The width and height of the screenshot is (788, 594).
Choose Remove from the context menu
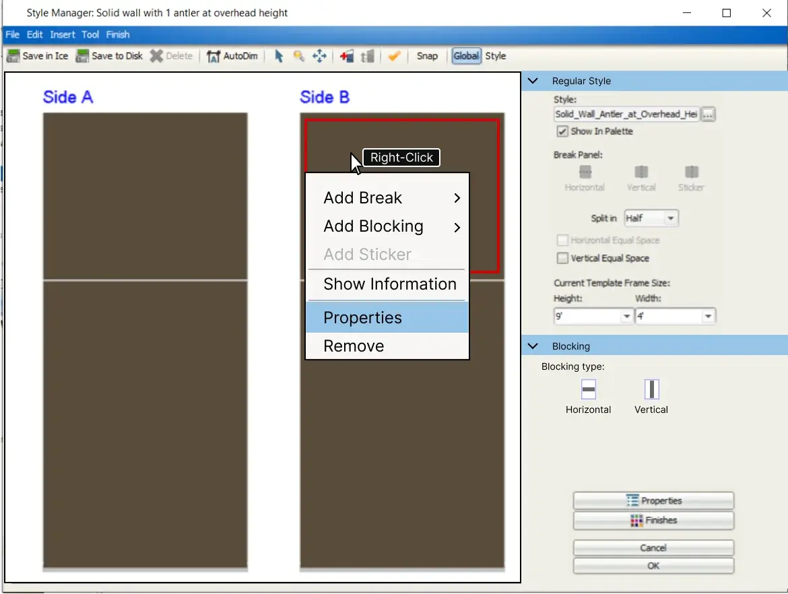click(387, 345)
